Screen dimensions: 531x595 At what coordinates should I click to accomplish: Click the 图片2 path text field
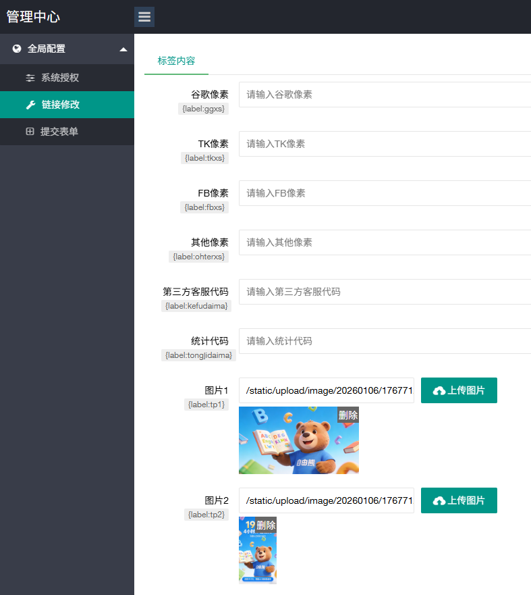pyautogui.click(x=327, y=500)
